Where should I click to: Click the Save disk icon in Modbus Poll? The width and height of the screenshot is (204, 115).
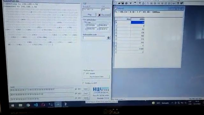(x=123, y=3)
